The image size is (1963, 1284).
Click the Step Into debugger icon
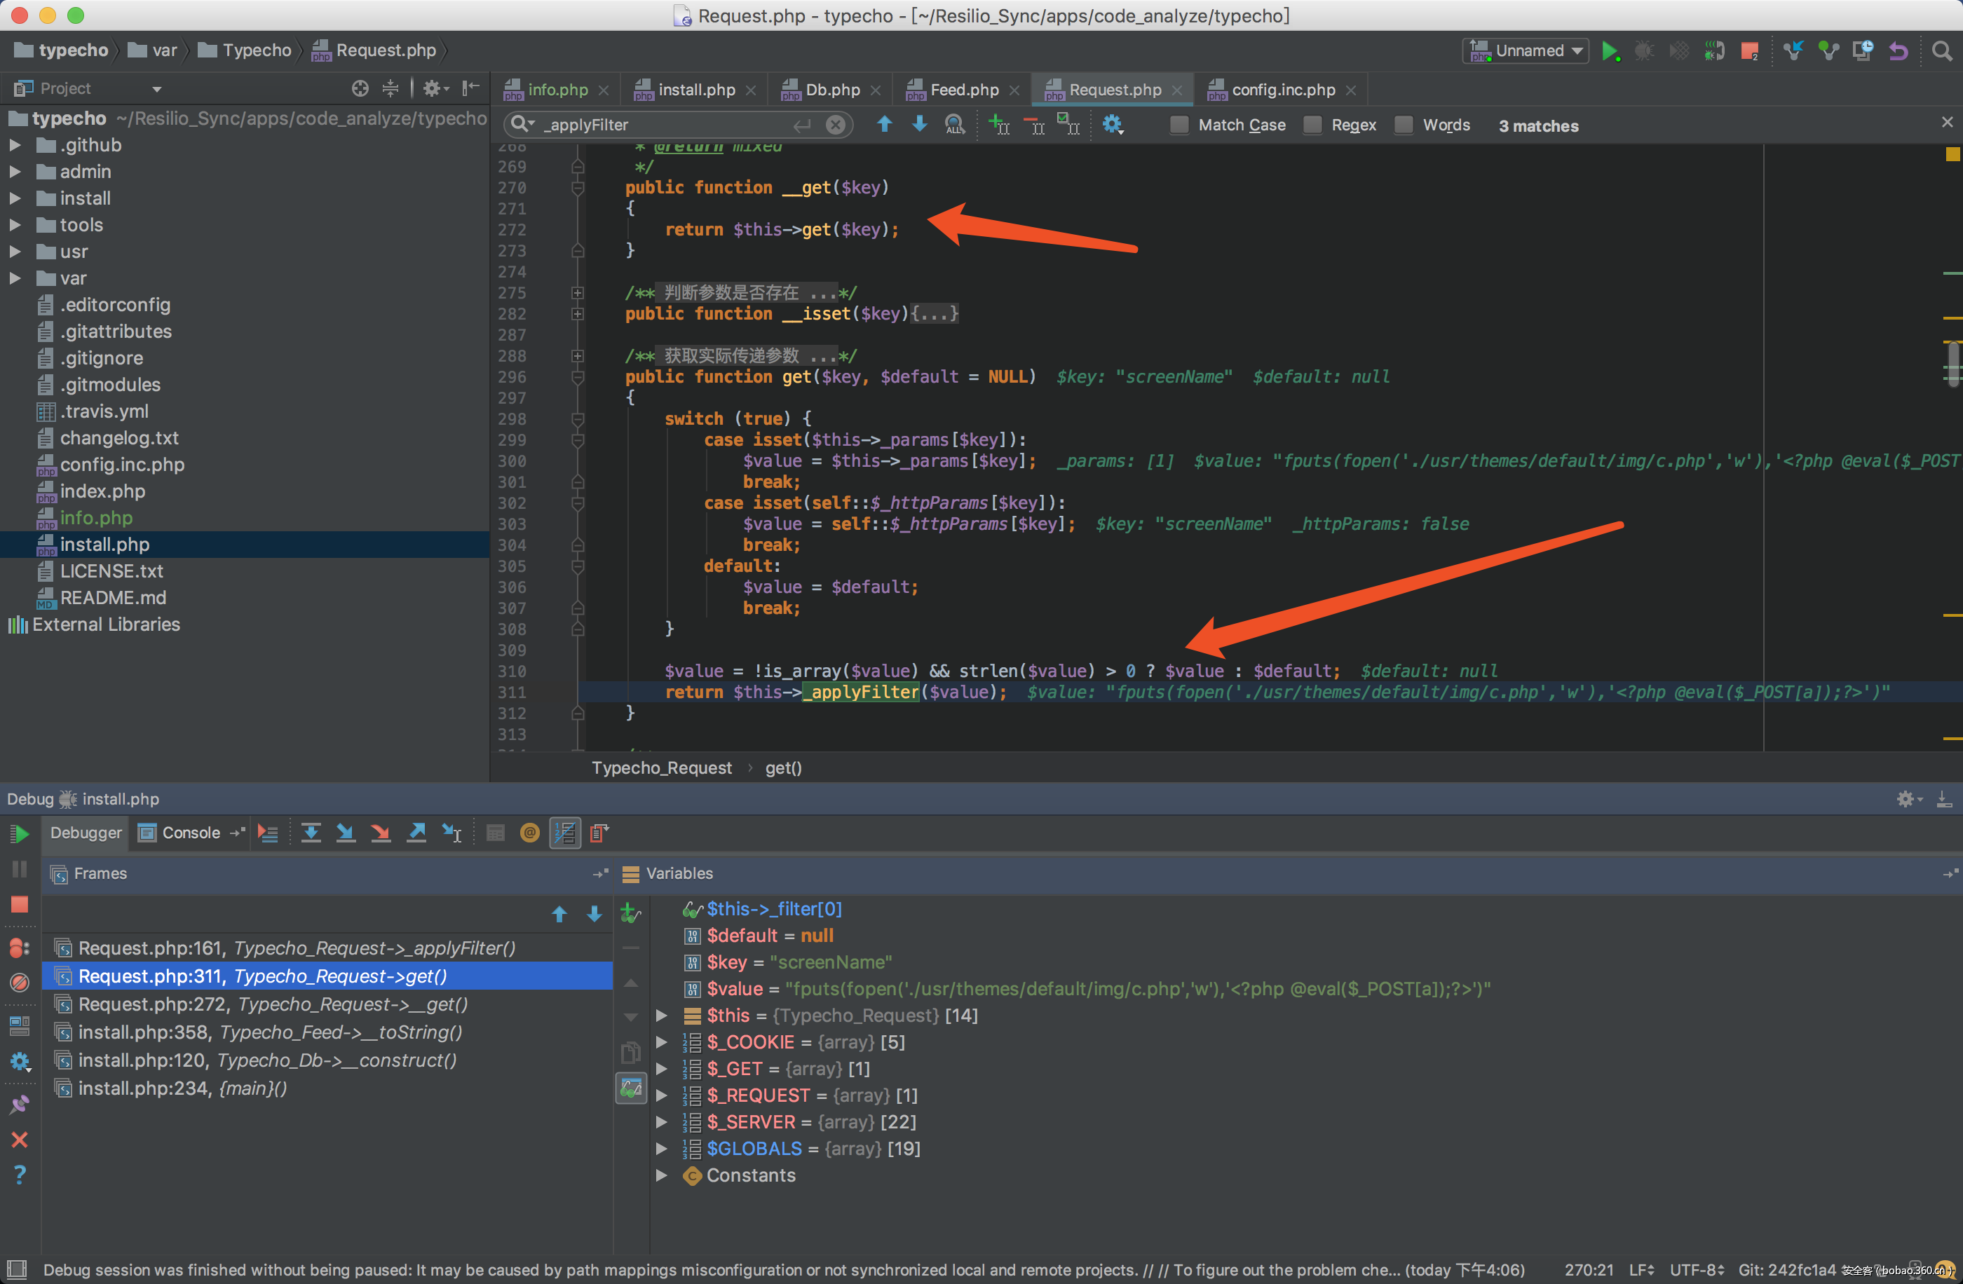[x=346, y=833]
